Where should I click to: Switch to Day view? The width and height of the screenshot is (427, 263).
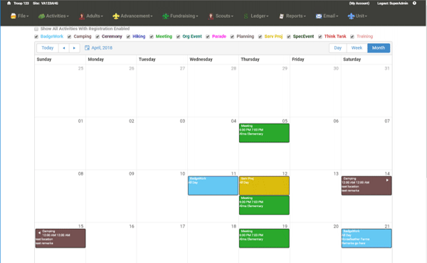point(337,48)
